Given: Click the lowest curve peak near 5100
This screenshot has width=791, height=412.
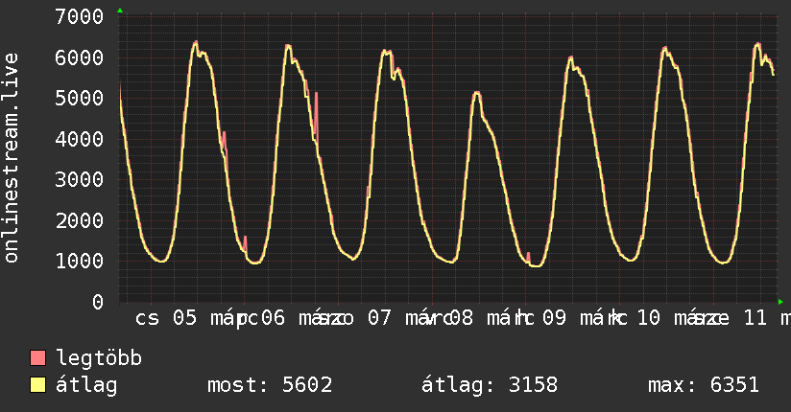Looking at the screenshot, I should tap(477, 93).
